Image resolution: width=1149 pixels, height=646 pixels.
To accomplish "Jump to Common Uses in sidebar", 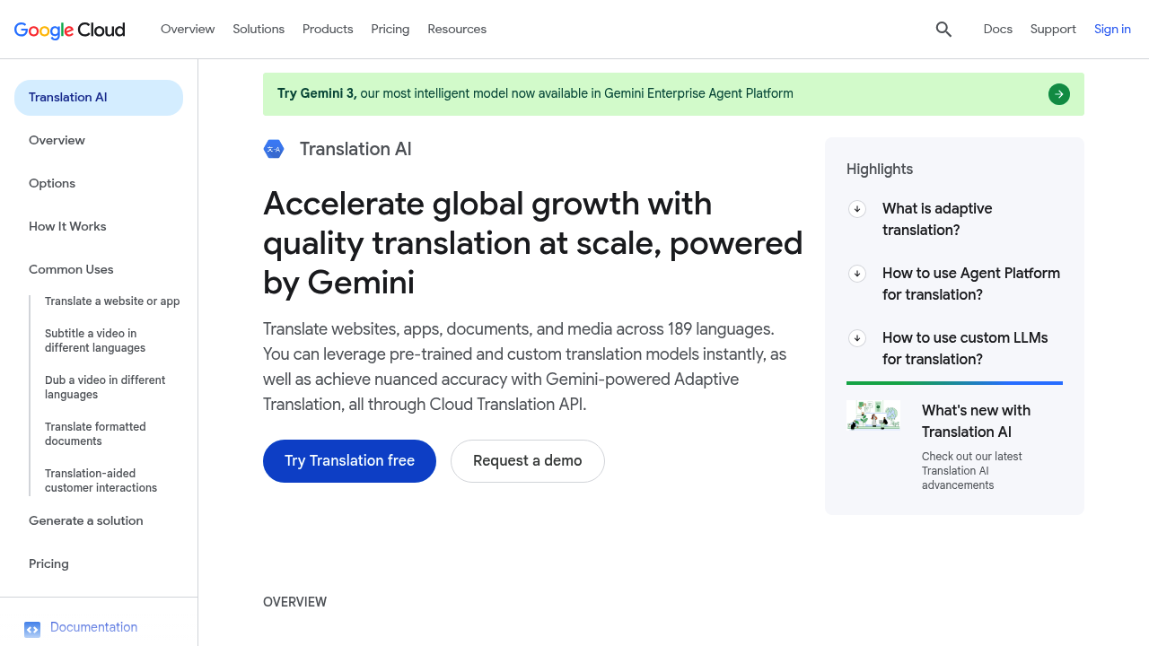I will coord(71,270).
